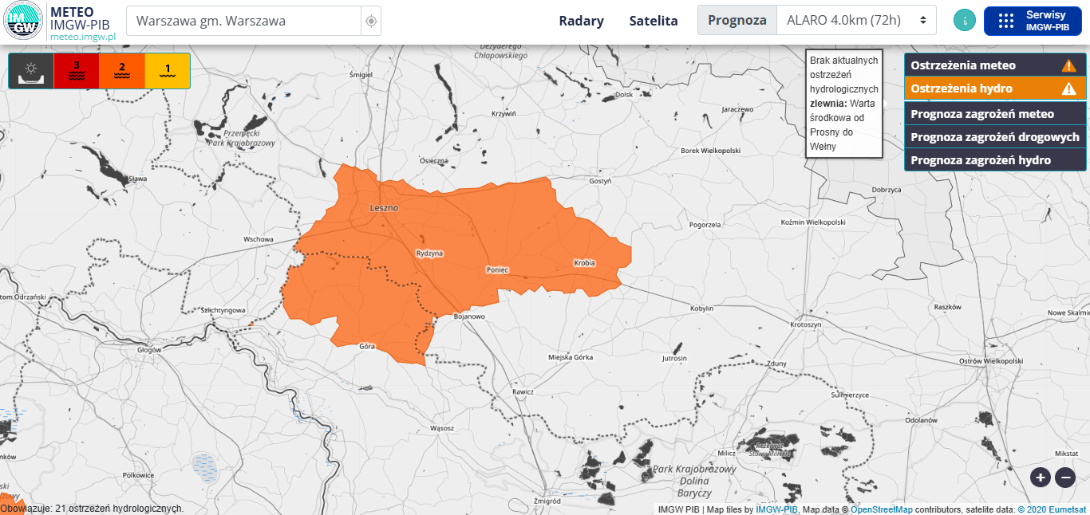Click the IMGW logo in the header
The image size is (1090, 515).
(x=24, y=22)
